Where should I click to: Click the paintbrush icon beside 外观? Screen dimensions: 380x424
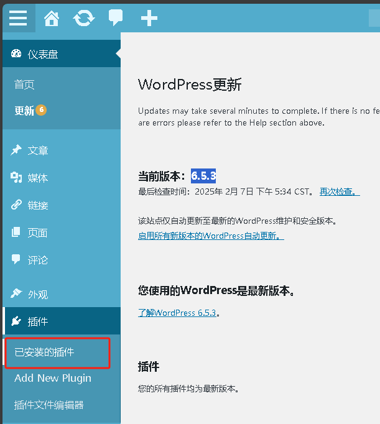coord(16,293)
